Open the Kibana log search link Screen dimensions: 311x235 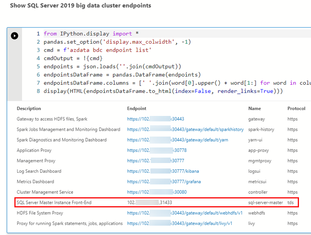point(163,171)
